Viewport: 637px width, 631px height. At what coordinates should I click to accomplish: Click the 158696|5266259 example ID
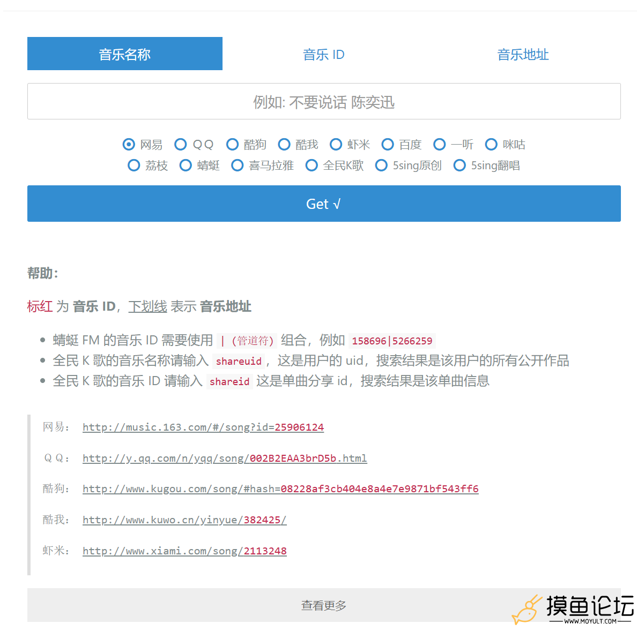click(392, 341)
